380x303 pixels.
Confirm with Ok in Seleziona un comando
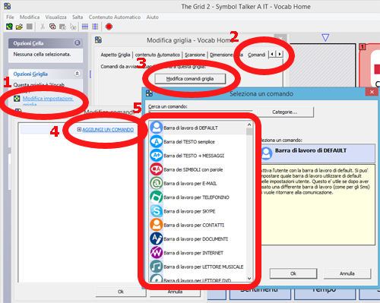[x=293, y=273]
